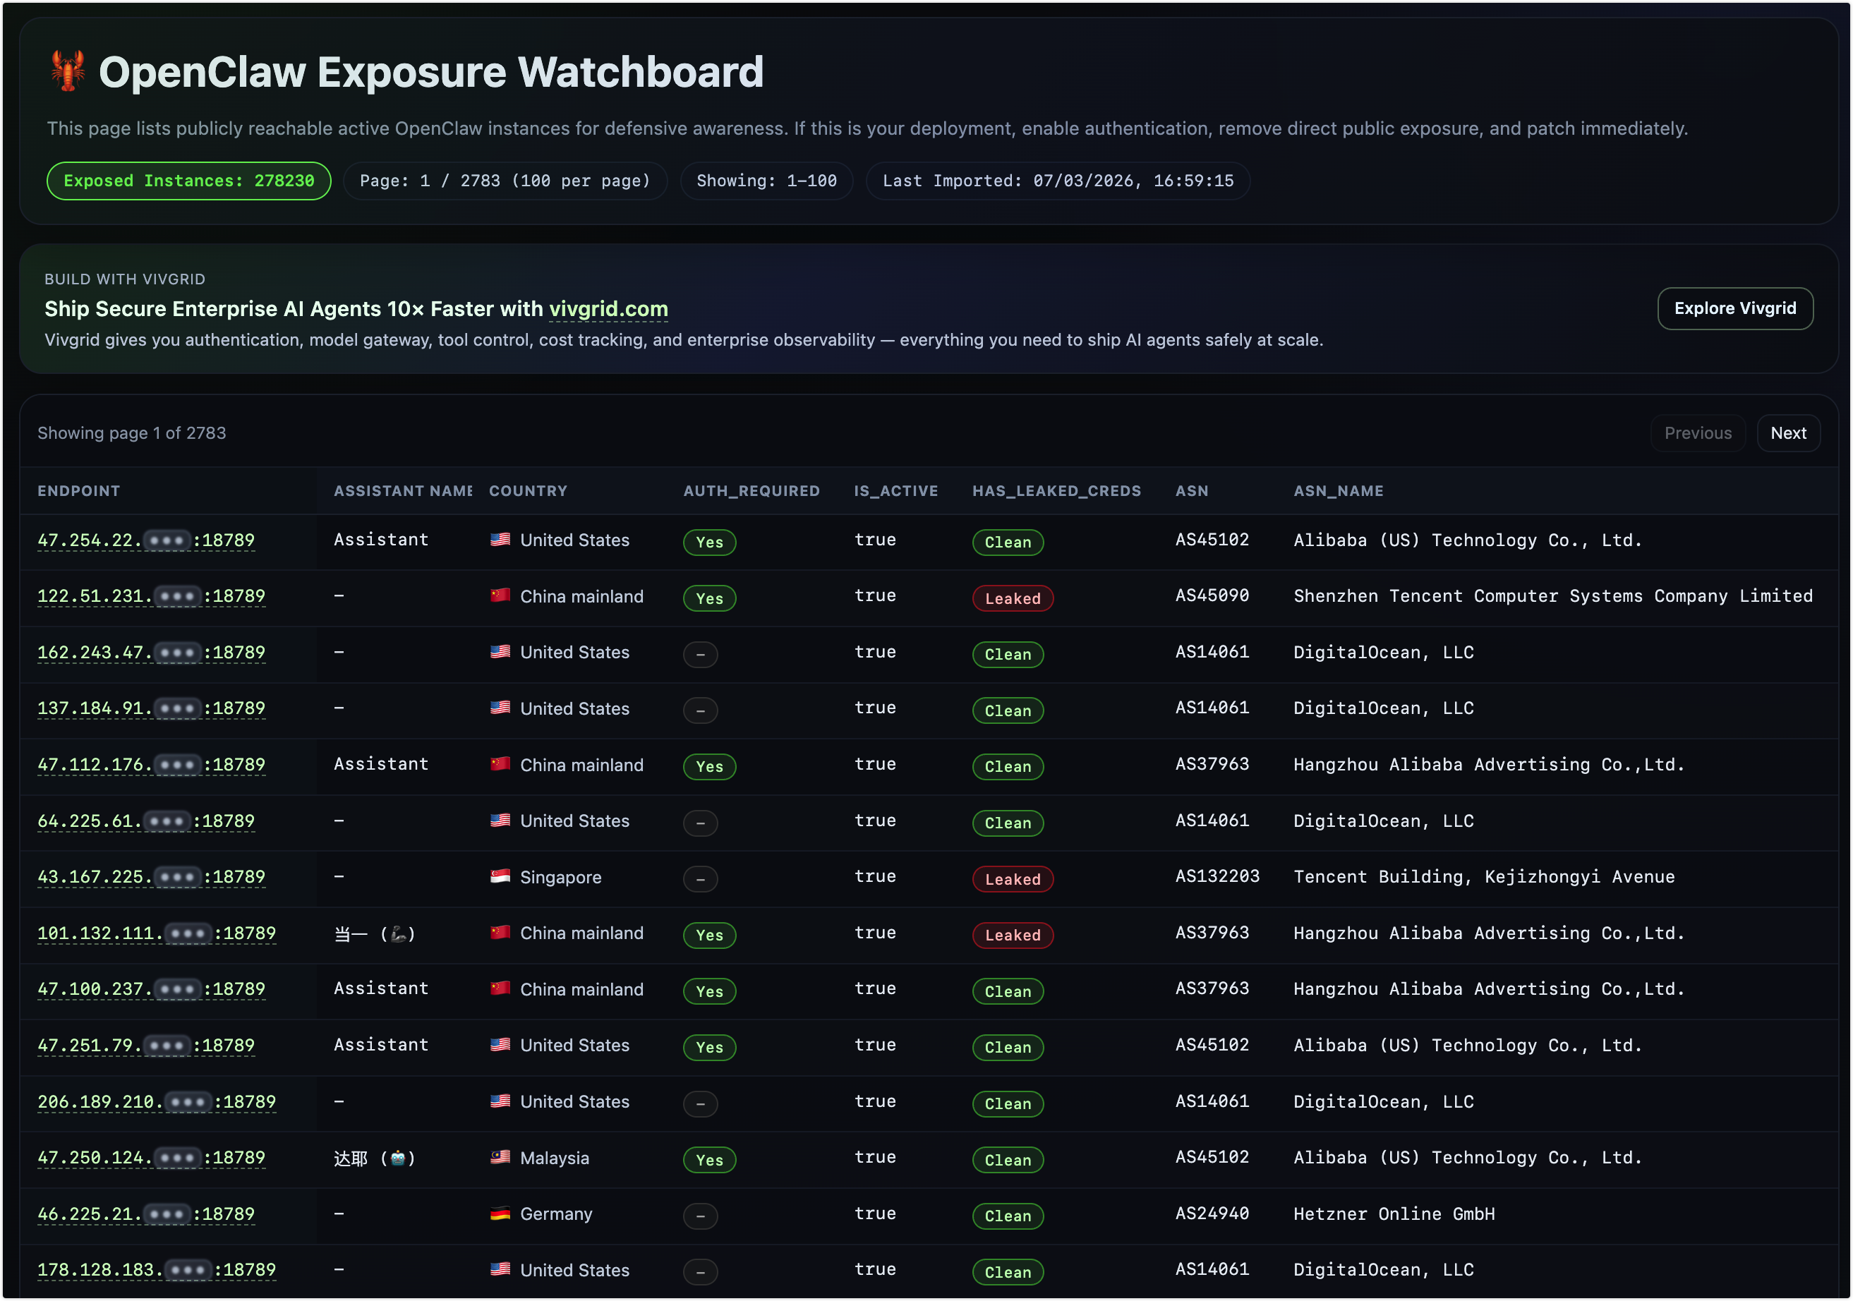Click the Yes badge in the Malaysia row

708,1160
